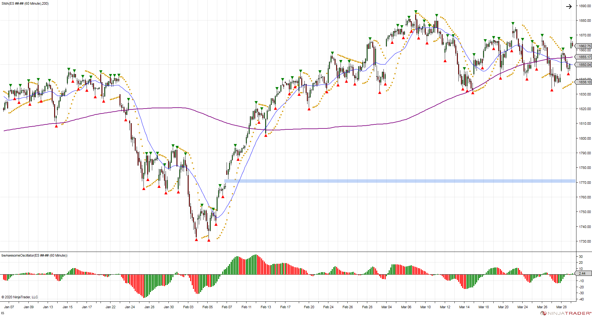Viewport: 592px width, 316px height.
Task: Click the right-pointing arrow icon at chart top
Action: tap(569, 7)
